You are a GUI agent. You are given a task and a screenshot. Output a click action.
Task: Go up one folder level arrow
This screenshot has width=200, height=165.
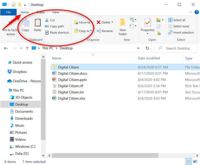coord(27,48)
